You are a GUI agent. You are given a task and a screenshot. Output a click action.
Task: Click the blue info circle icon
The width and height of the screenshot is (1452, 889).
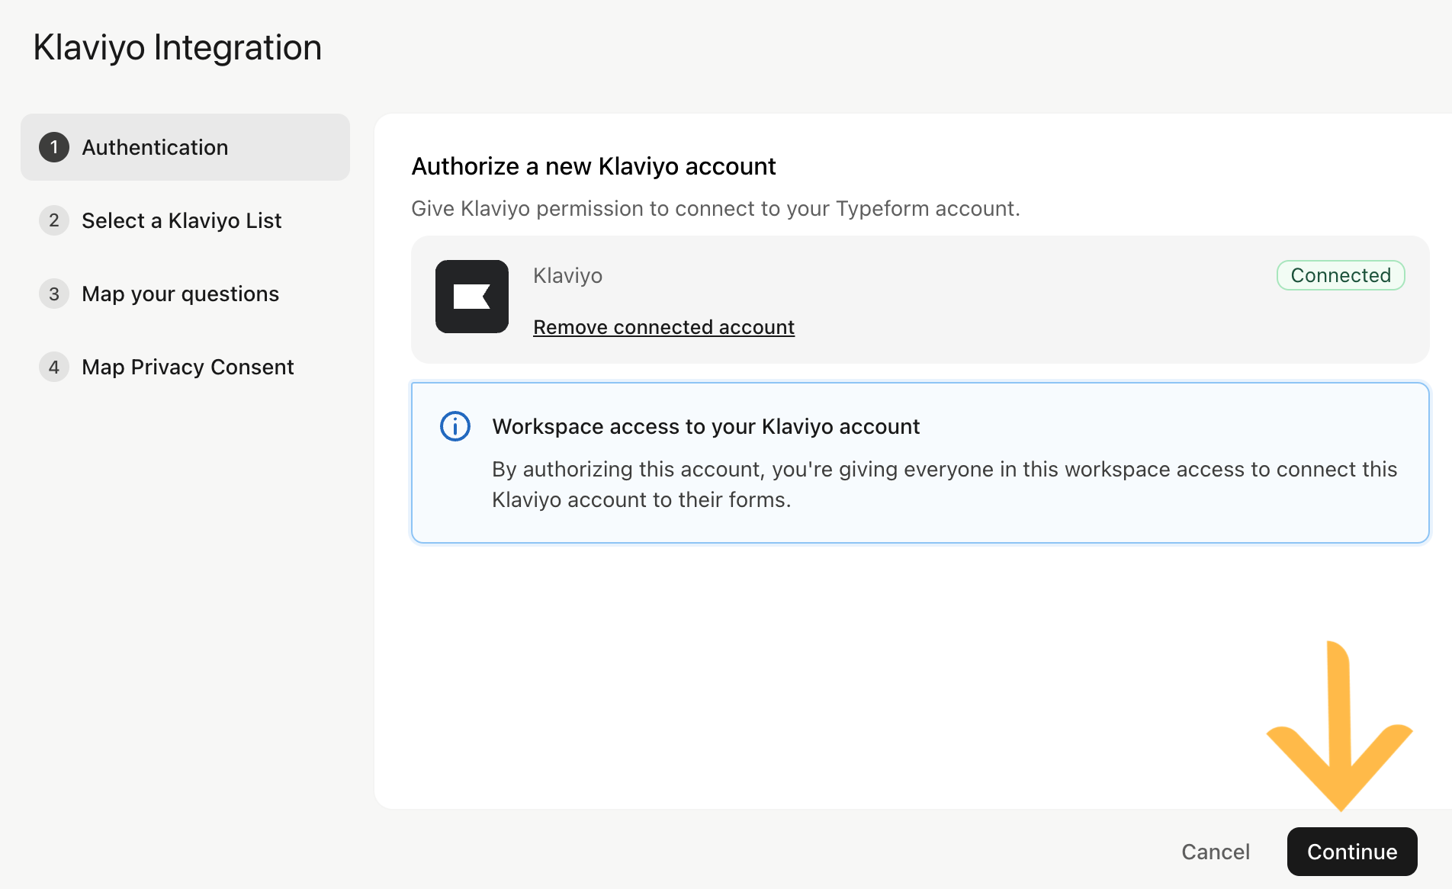pyautogui.click(x=455, y=426)
